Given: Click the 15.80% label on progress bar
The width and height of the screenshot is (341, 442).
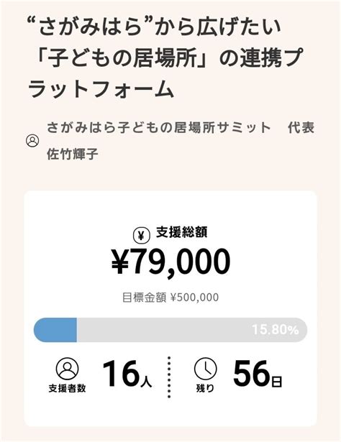Looking at the screenshot, I should 275,330.
